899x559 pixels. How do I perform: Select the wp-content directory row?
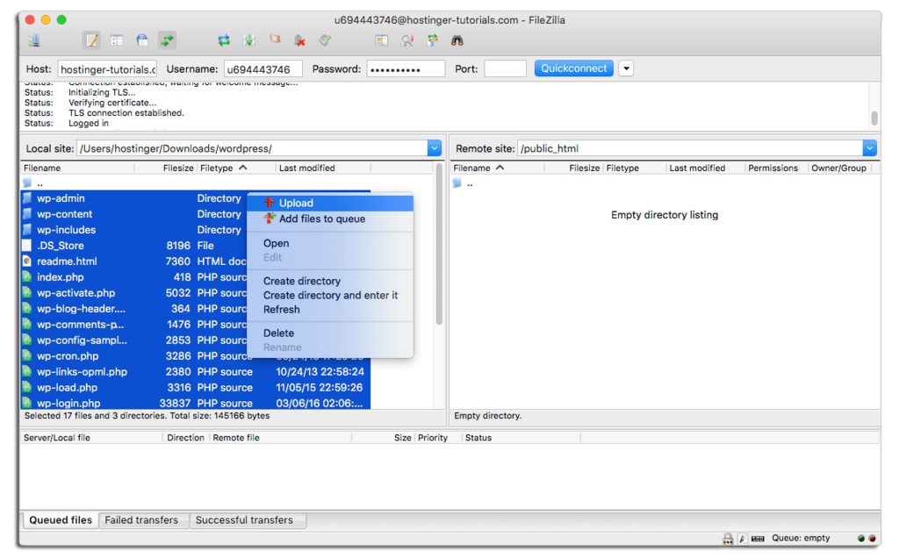pyautogui.click(x=196, y=214)
